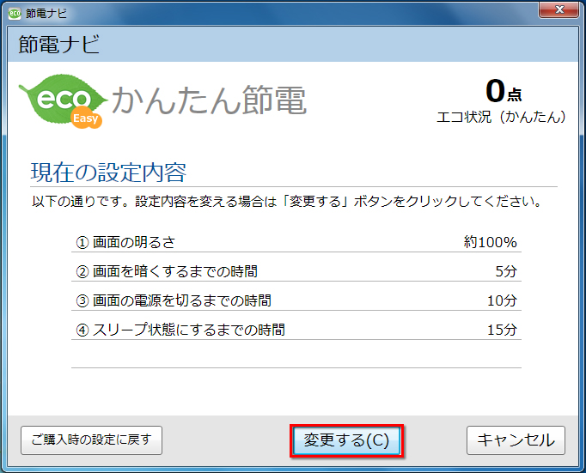This screenshot has height=473, width=586.
Task: Select the 10分 value
Action: [x=502, y=300]
